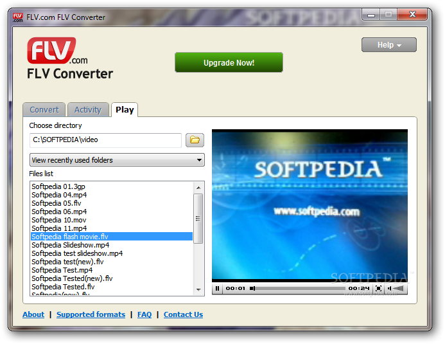This screenshot has height=344, width=445.
Task: Select file Softpedia 06.mp4
Action: click(x=112, y=212)
